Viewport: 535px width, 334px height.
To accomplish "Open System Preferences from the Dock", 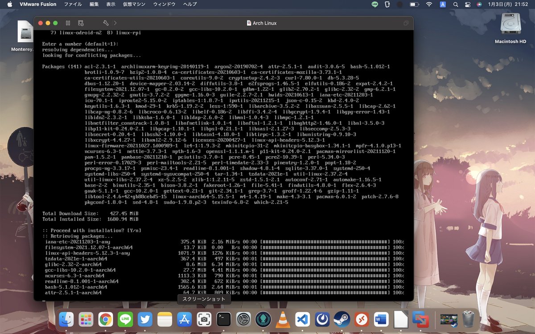I will coord(243,319).
